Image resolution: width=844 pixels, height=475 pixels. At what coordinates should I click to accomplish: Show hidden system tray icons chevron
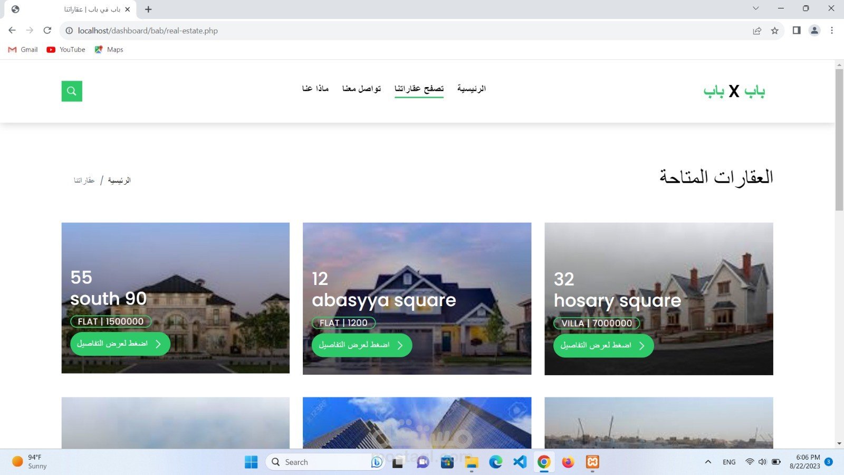tap(708, 462)
